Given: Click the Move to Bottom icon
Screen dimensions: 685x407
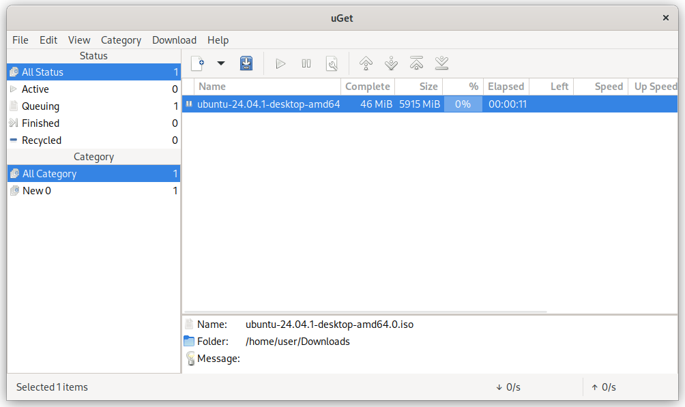Looking at the screenshot, I should pos(442,64).
